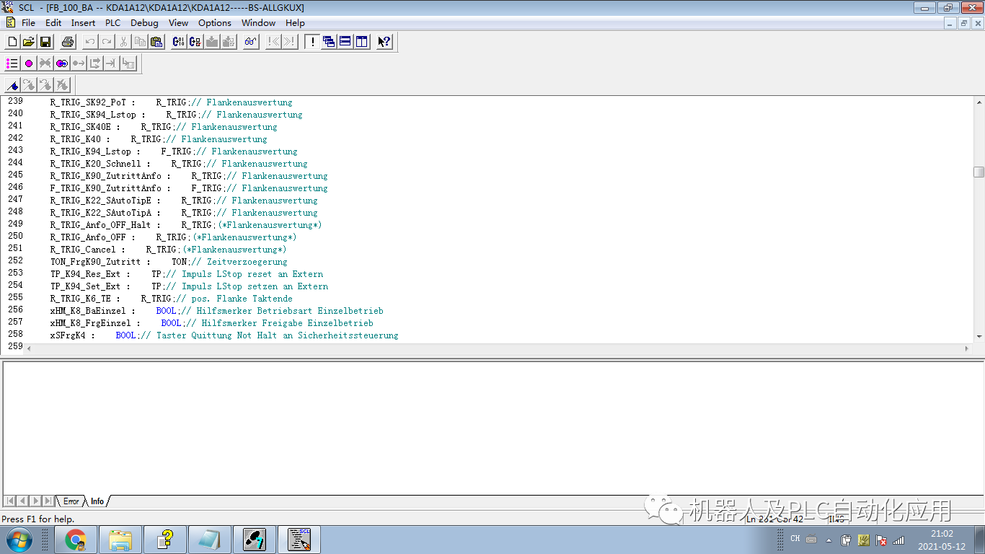
Task: Click the greyed Undo arrow icon
Action: point(90,42)
